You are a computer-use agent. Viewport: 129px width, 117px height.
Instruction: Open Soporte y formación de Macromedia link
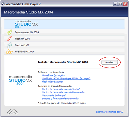click(x=60, y=99)
